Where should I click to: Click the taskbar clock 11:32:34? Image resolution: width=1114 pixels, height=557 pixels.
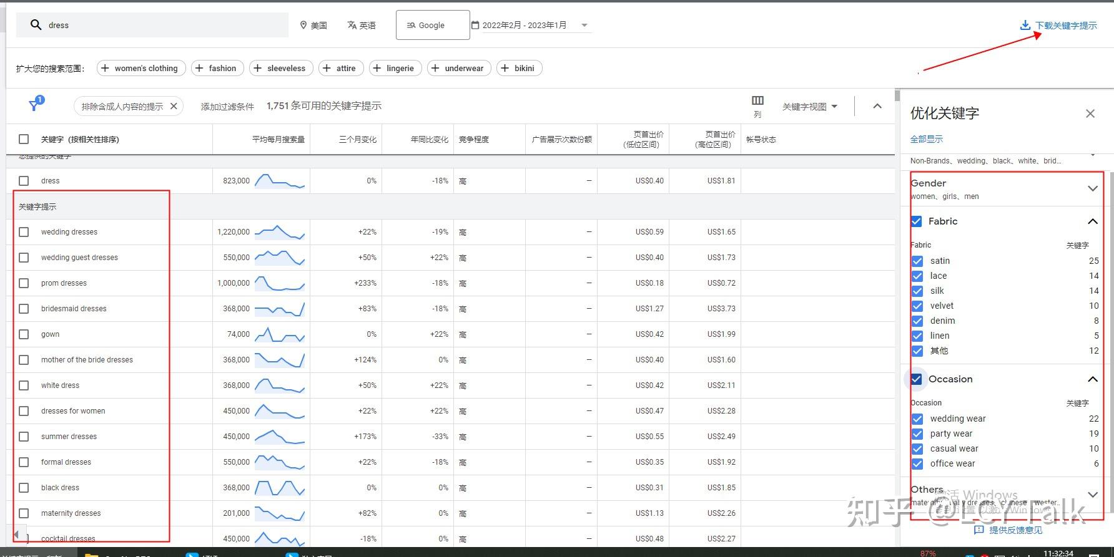[x=1058, y=553]
